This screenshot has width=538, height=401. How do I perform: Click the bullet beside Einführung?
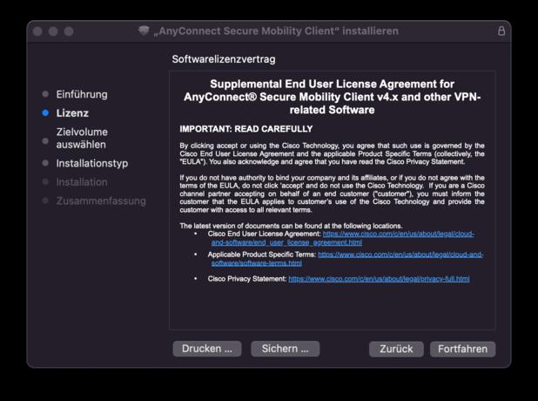coord(45,94)
